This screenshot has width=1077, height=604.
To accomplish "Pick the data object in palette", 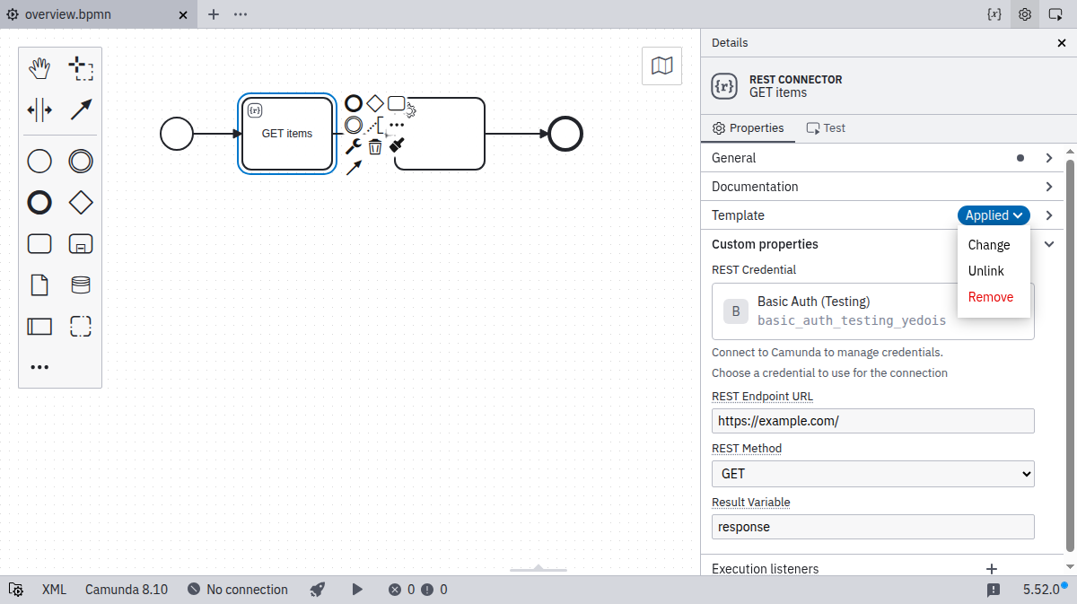I will pyautogui.click(x=39, y=285).
